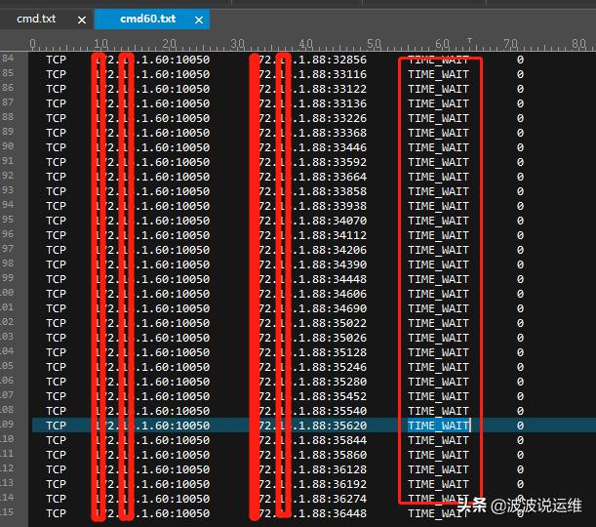596x527 pixels.
Task: Click line number 95 in the gutter
Action: click(9, 221)
